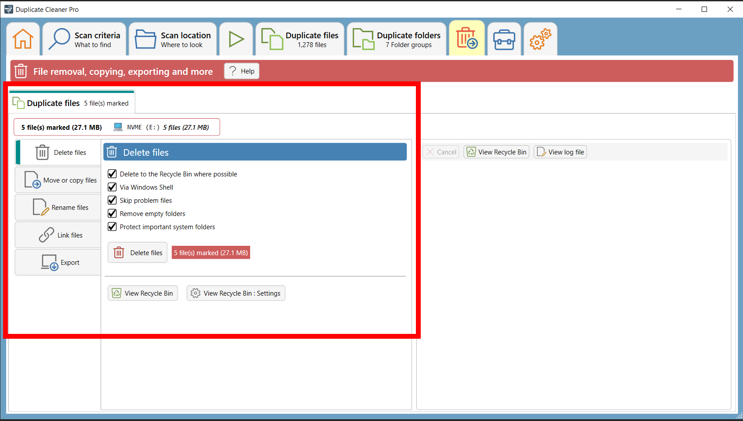Open the application settings gears
Screen dimensions: 743x421
[x=540, y=39]
